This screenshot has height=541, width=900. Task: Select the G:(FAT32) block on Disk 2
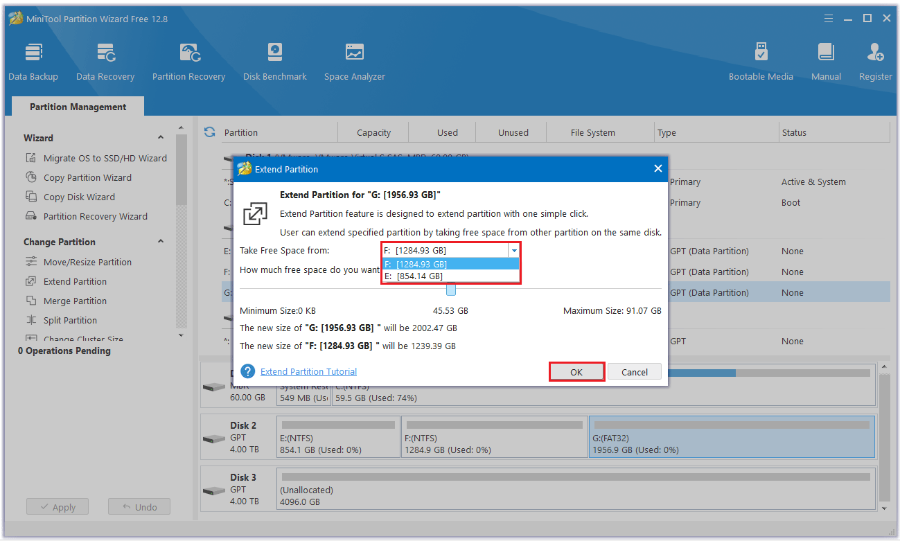732,436
